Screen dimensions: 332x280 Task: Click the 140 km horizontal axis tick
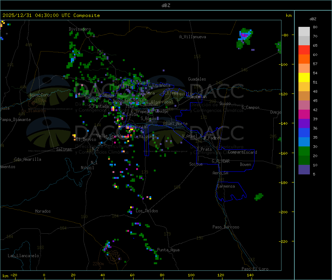(250, 275)
